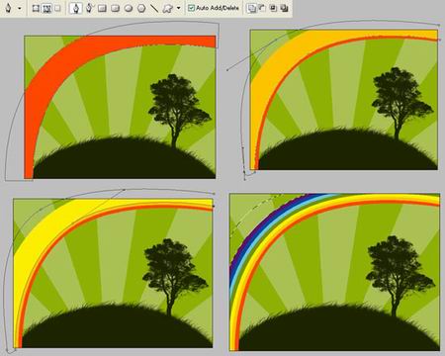Choose the Custom Shape tool

[x=167, y=8]
